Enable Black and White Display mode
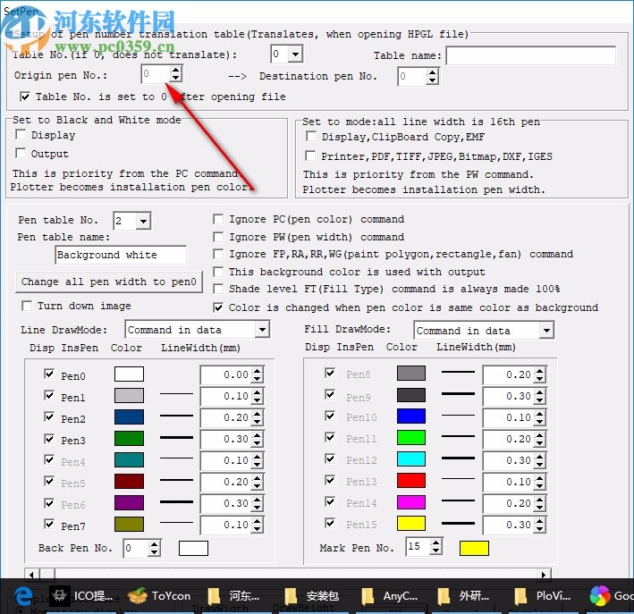 [21, 134]
